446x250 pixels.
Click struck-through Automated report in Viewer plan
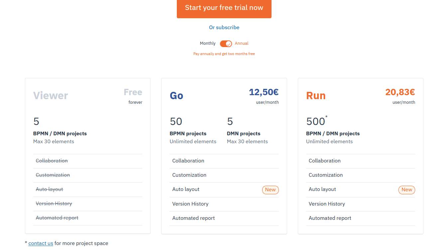(57, 218)
